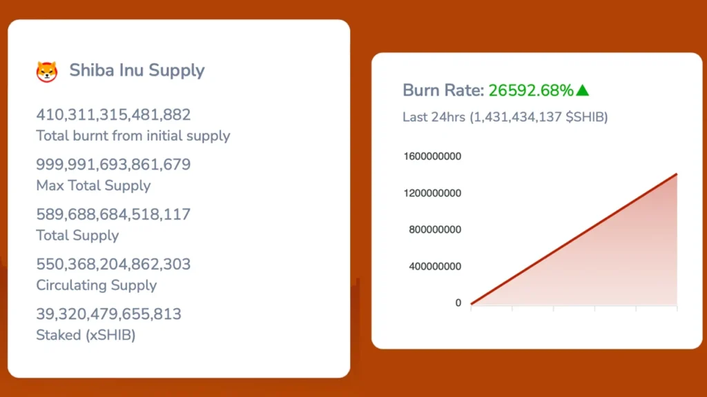Screen dimensions: 707x397
Task: Click the Total Supply label
Action: (x=77, y=236)
